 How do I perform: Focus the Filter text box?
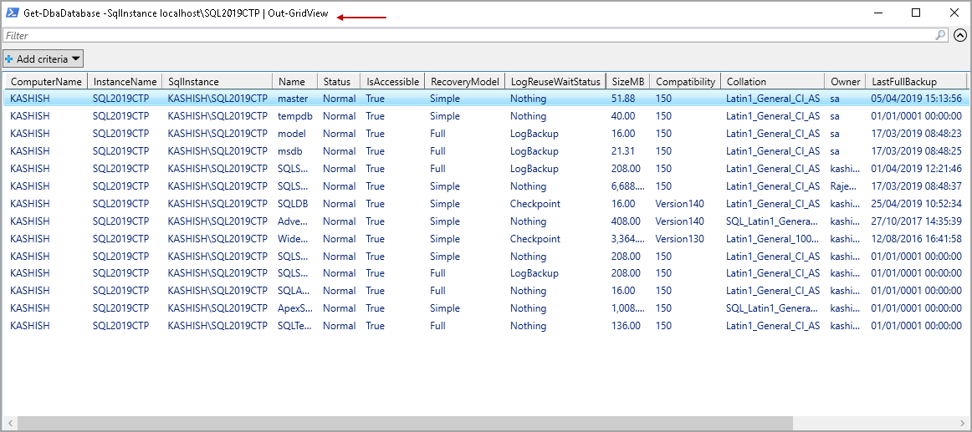(x=468, y=36)
